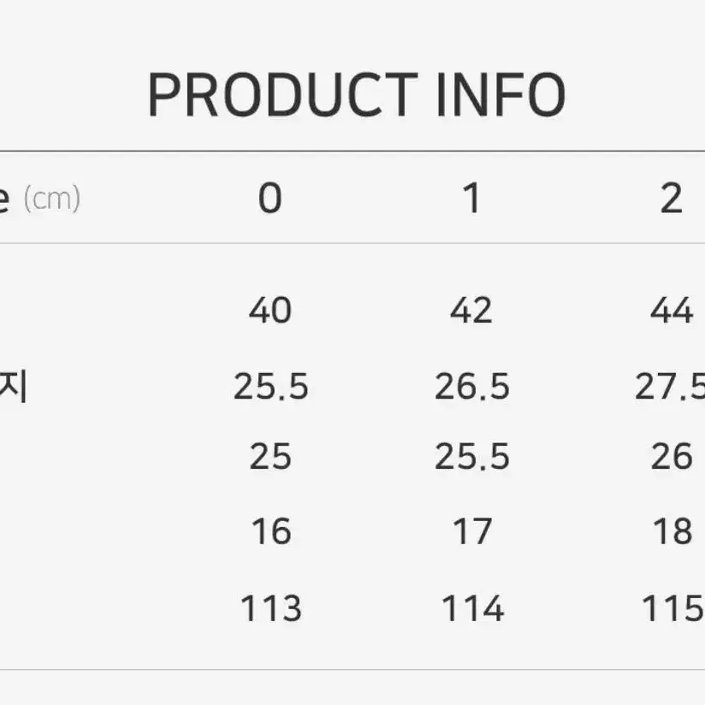
Task: Click the 25.5 value under size 0
Action: 270,386
